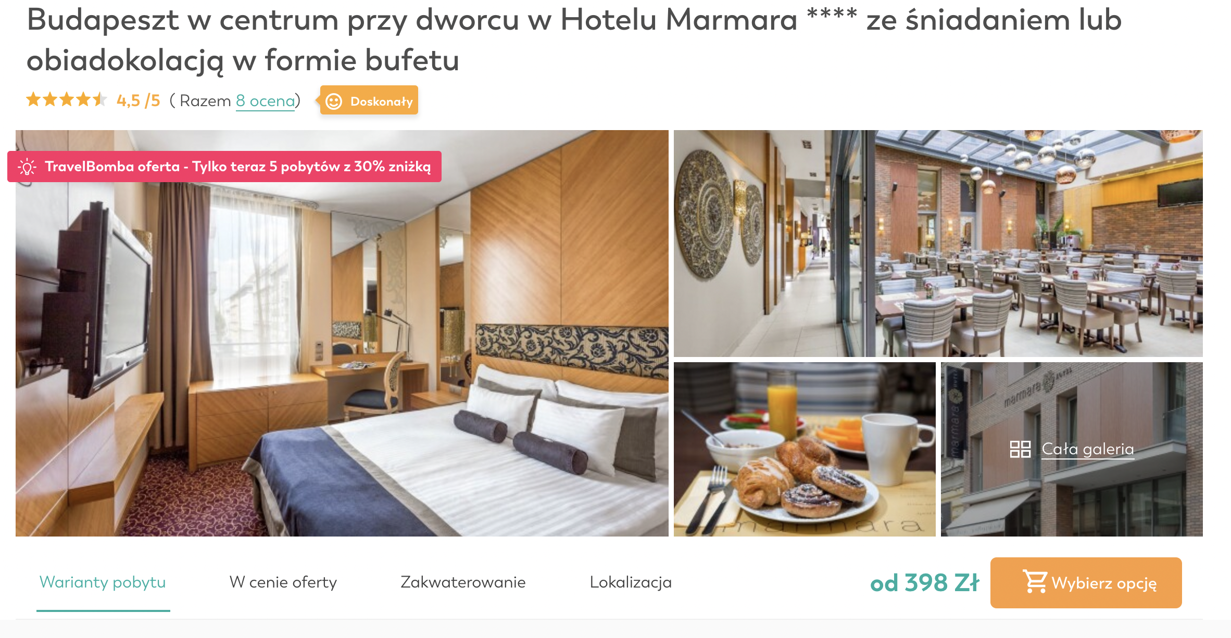
Task: Go to the Lokalizacja tab
Action: (x=631, y=582)
